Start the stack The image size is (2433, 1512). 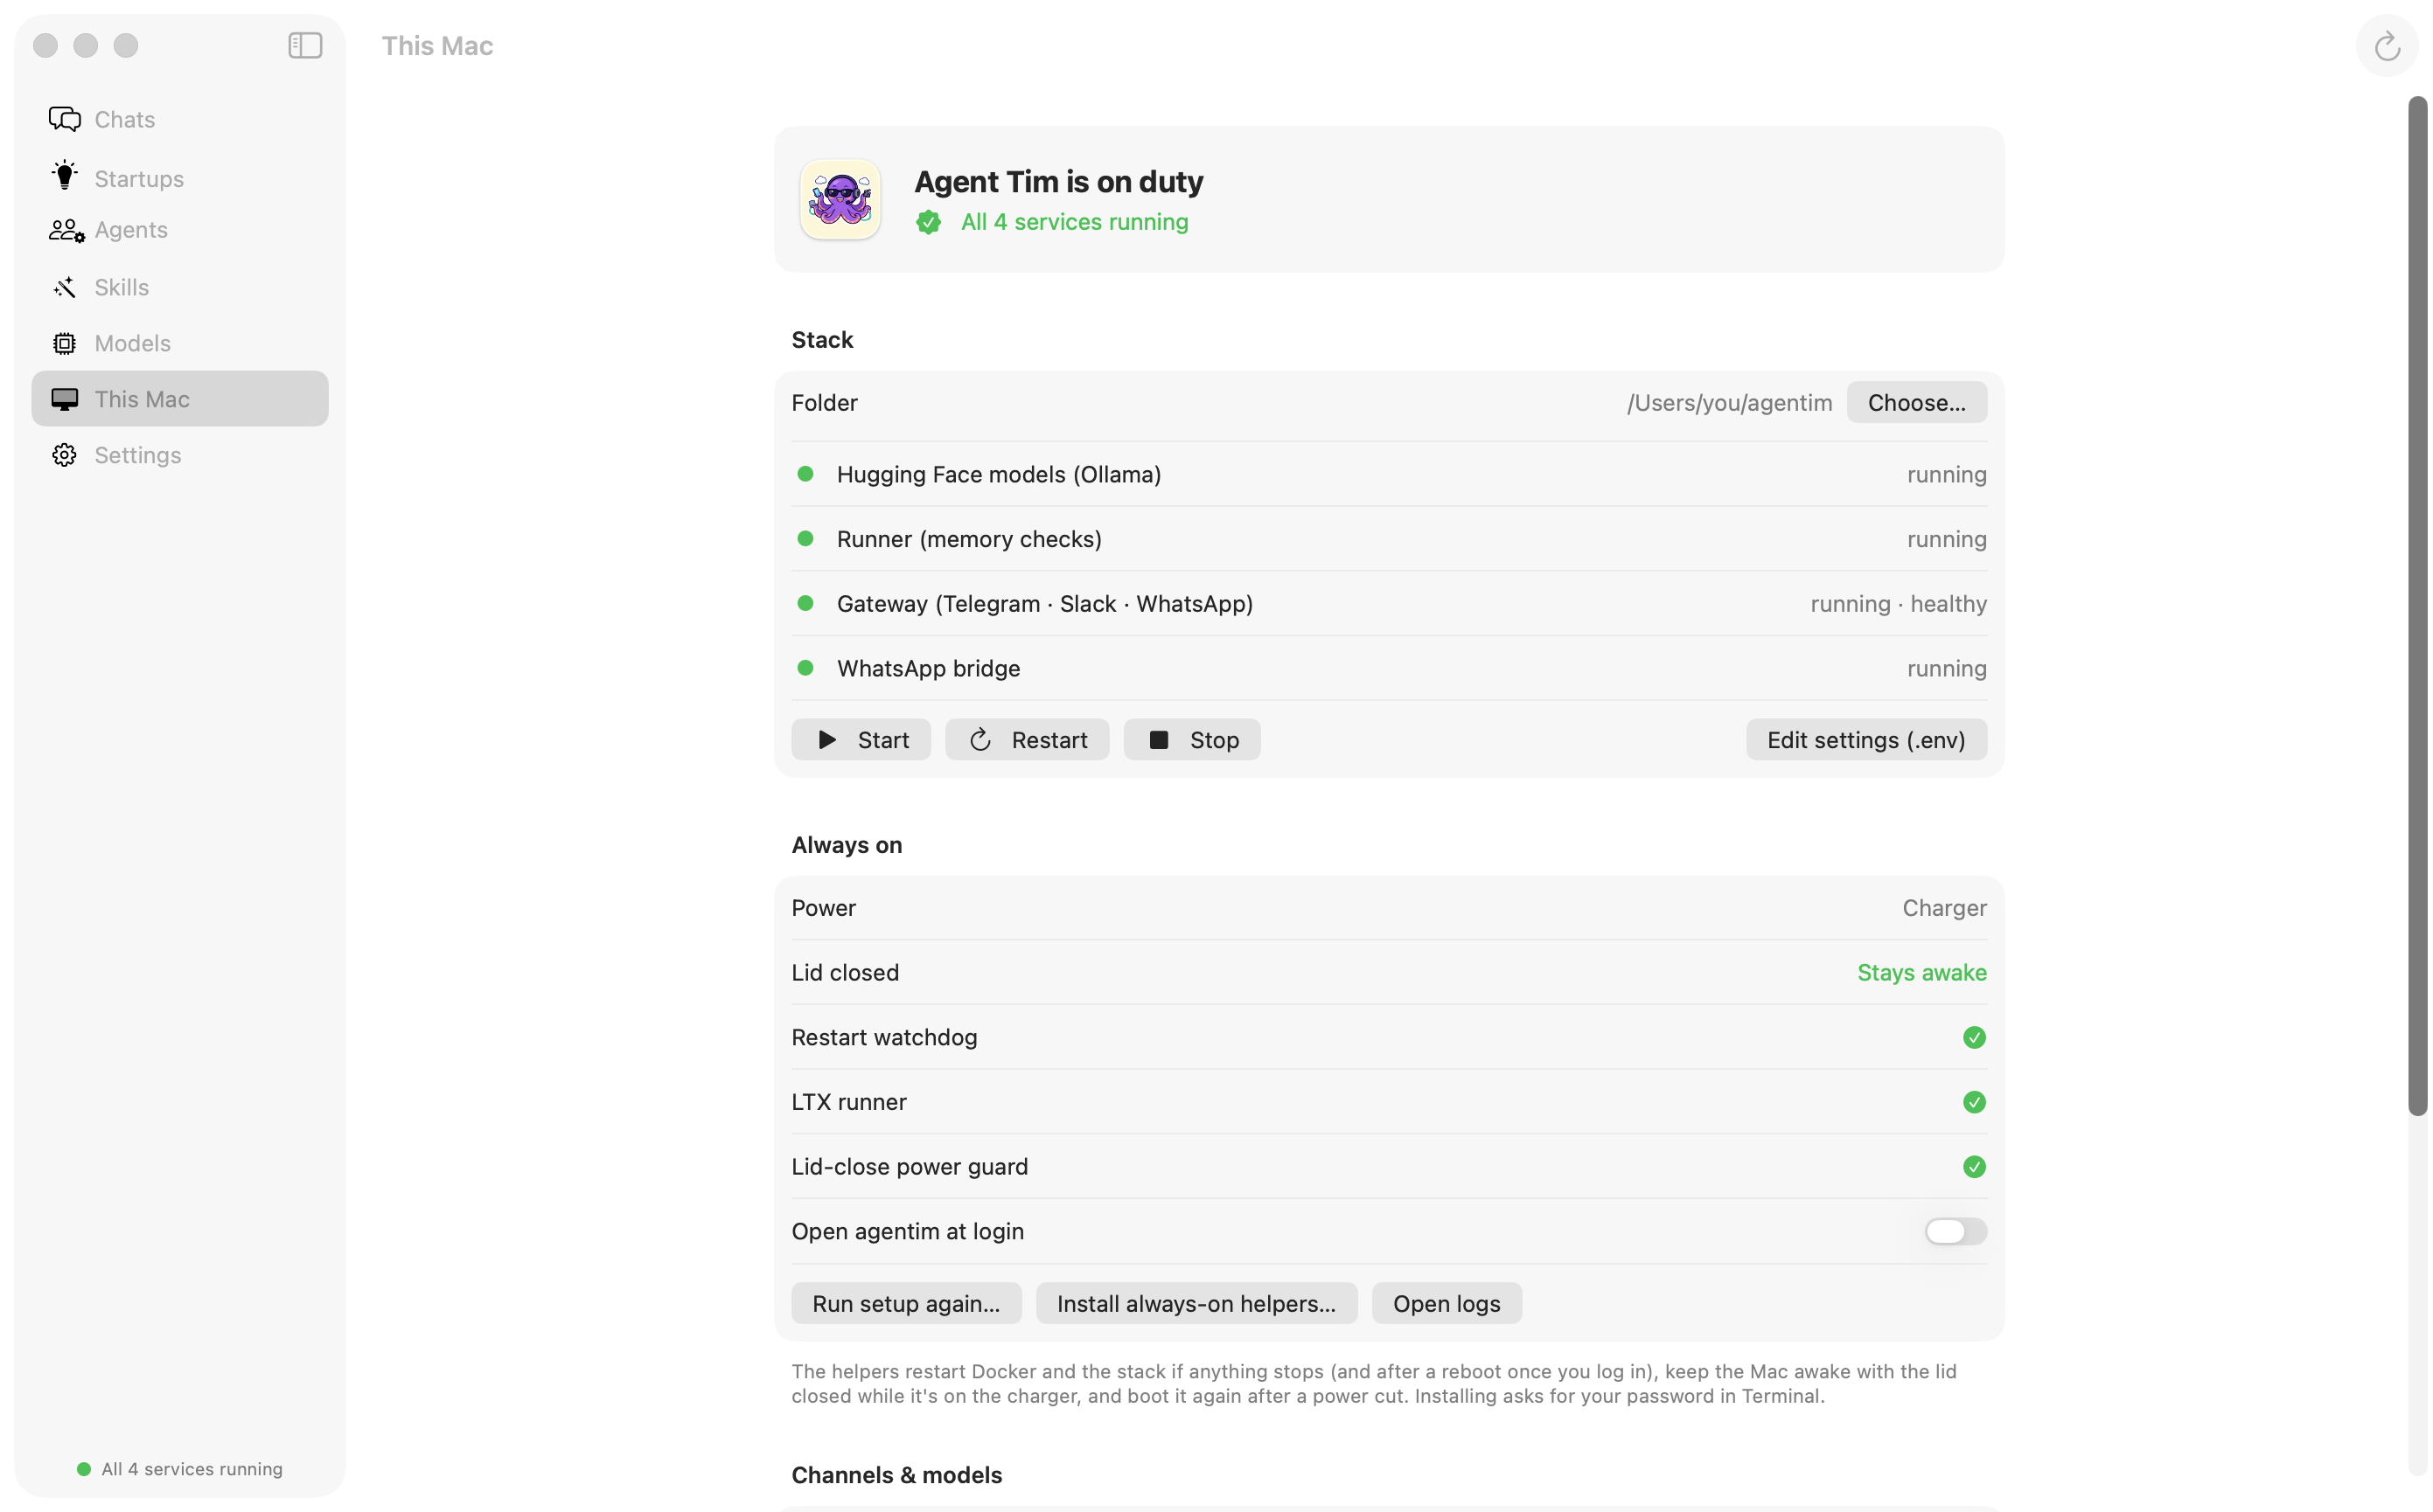(861, 740)
